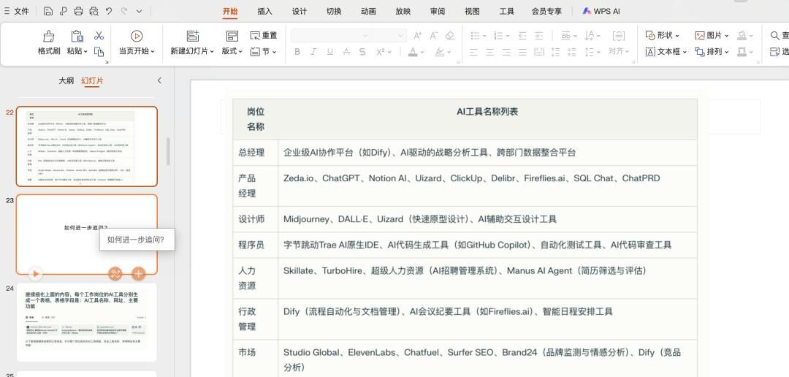Click the orange template icon under slide 23
This screenshot has width=789, height=377.
point(115,273)
